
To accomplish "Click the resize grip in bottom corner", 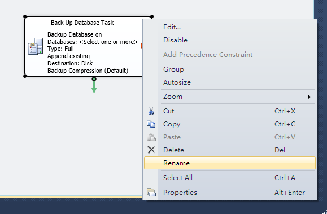I will (325, 212).
